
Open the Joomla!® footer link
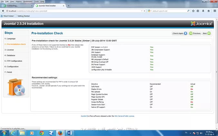click(x=84, y=116)
